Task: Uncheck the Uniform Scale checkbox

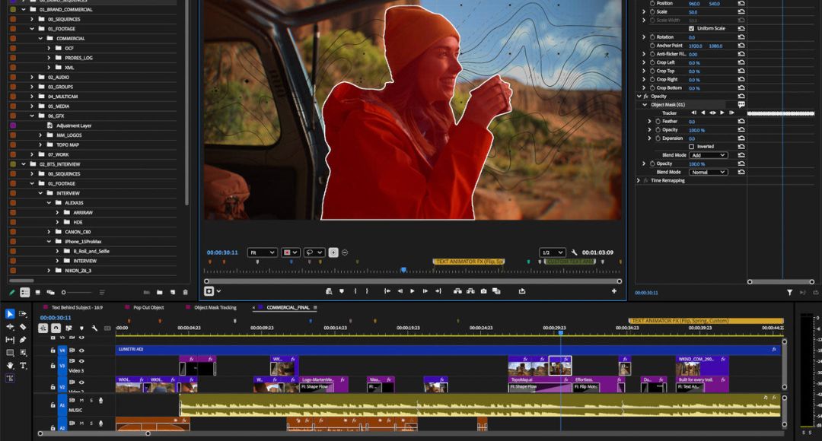Action: (x=691, y=28)
